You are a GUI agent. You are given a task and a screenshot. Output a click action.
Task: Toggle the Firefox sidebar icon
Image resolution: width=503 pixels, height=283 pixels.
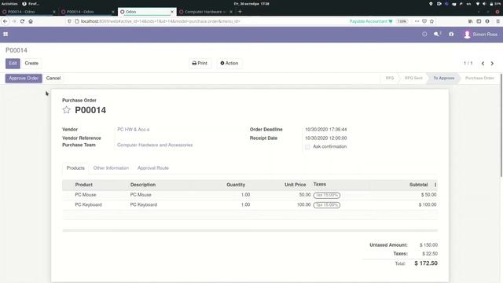tap(479, 21)
